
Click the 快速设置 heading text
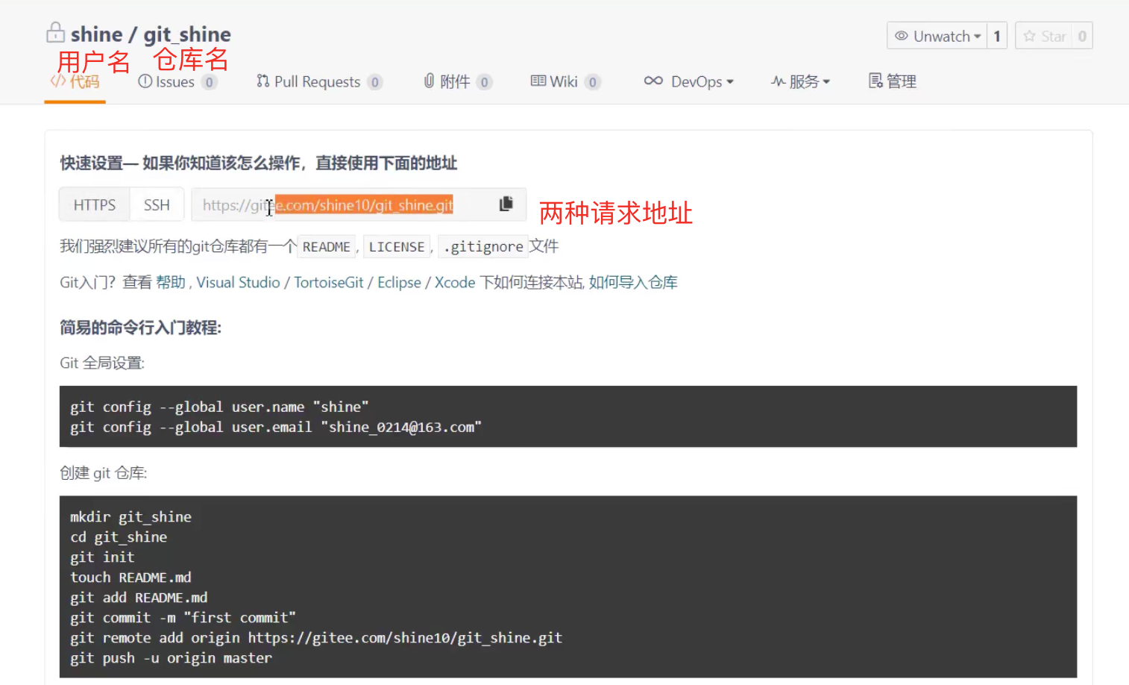pyautogui.click(x=258, y=163)
